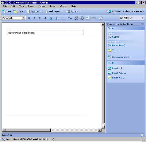Click the Save Draft button
This screenshot has height=142, width=146.
(x=34, y=11)
